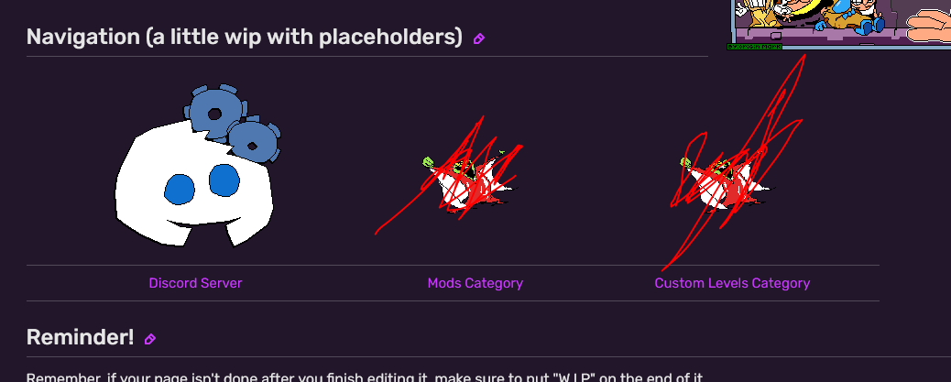
Task: Click the edit pencil beside Navigation heading
Action: [478, 38]
